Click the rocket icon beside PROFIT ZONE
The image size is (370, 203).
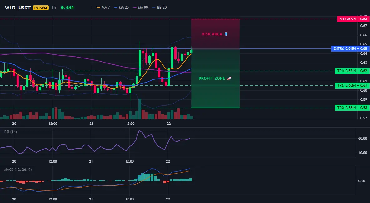229,79
